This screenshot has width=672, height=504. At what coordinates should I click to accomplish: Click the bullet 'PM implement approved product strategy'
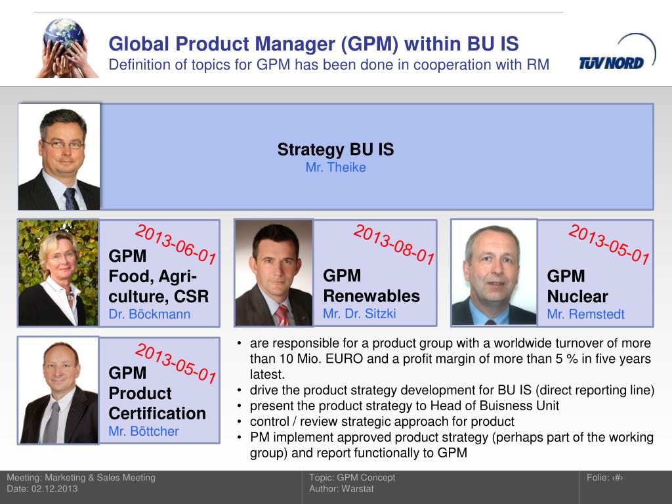click(x=451, y=445)
